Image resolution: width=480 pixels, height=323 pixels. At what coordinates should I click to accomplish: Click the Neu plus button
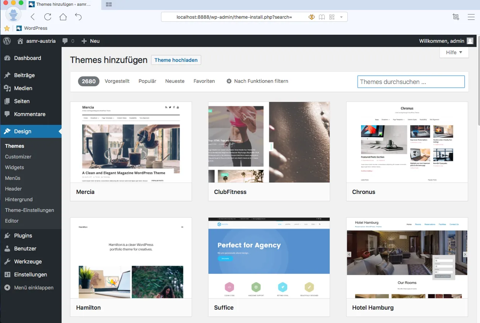(x=91, y=41)
